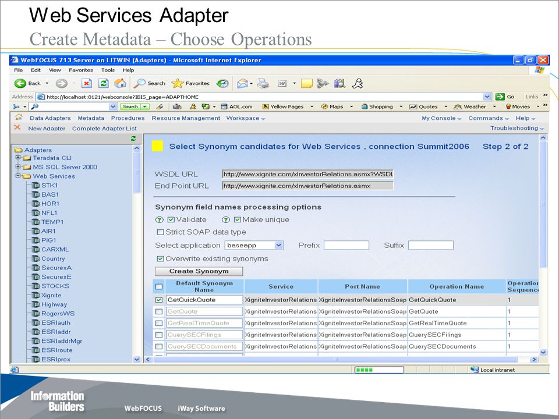Check the GetRealTimeQuote row checkbox

point(159,324)
